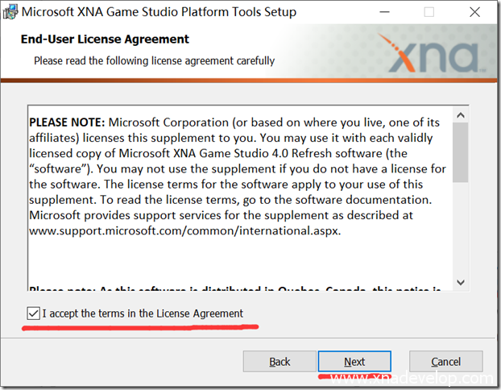The width and height of the screenshot is (501, 390).
Task: Tick the accept License Agreement terms checkbox
Action: click(32, 313)
